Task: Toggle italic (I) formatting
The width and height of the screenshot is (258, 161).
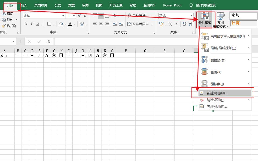Action: (x=32, y=24)
